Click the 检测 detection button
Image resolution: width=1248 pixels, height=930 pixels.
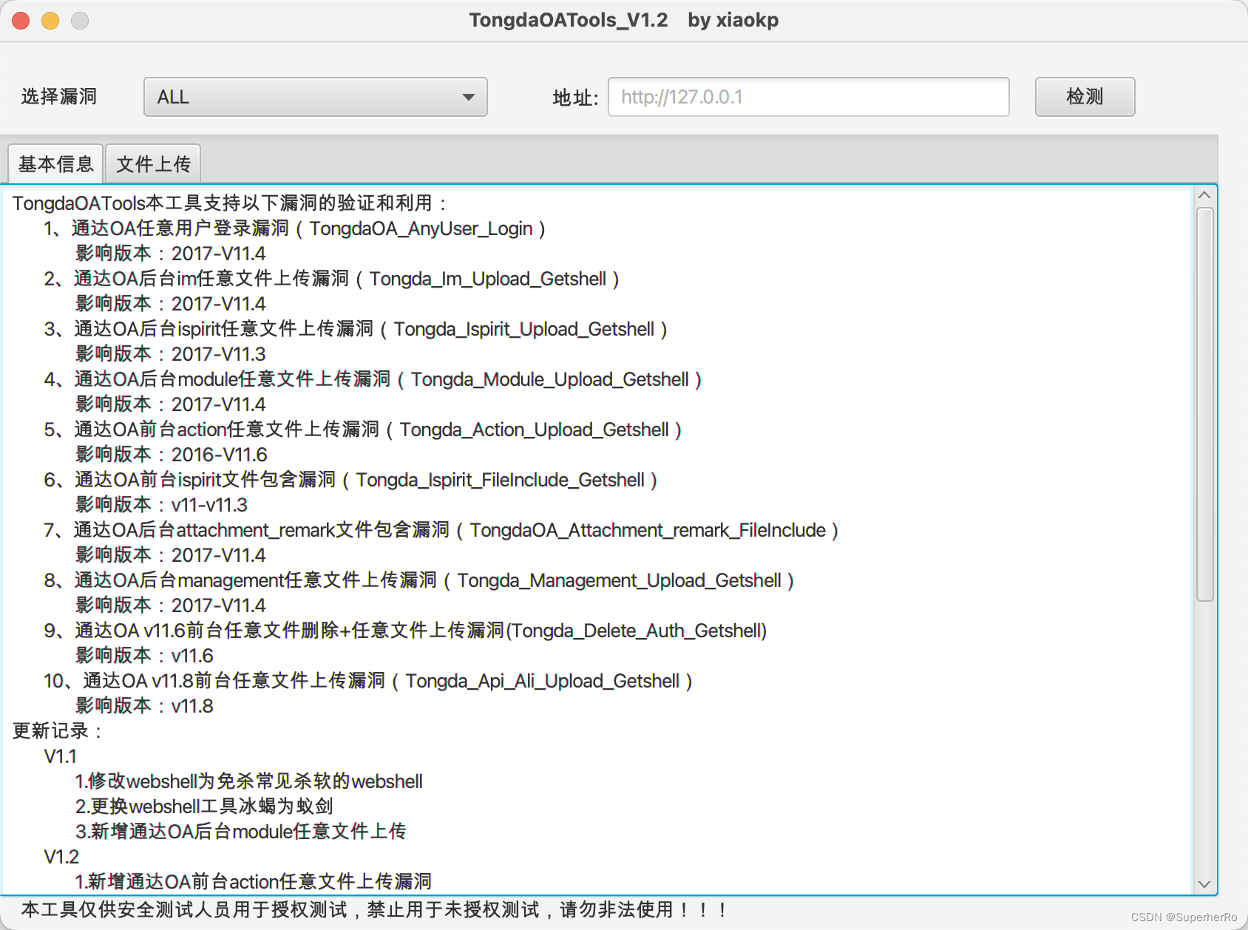coord(1084,97)
